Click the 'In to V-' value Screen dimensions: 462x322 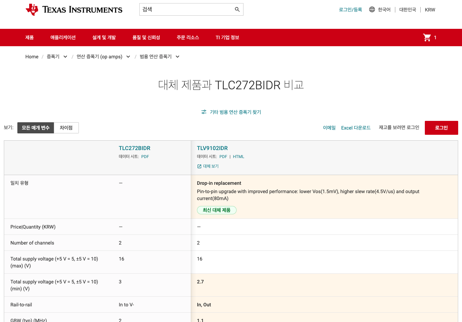pos(126,305)
